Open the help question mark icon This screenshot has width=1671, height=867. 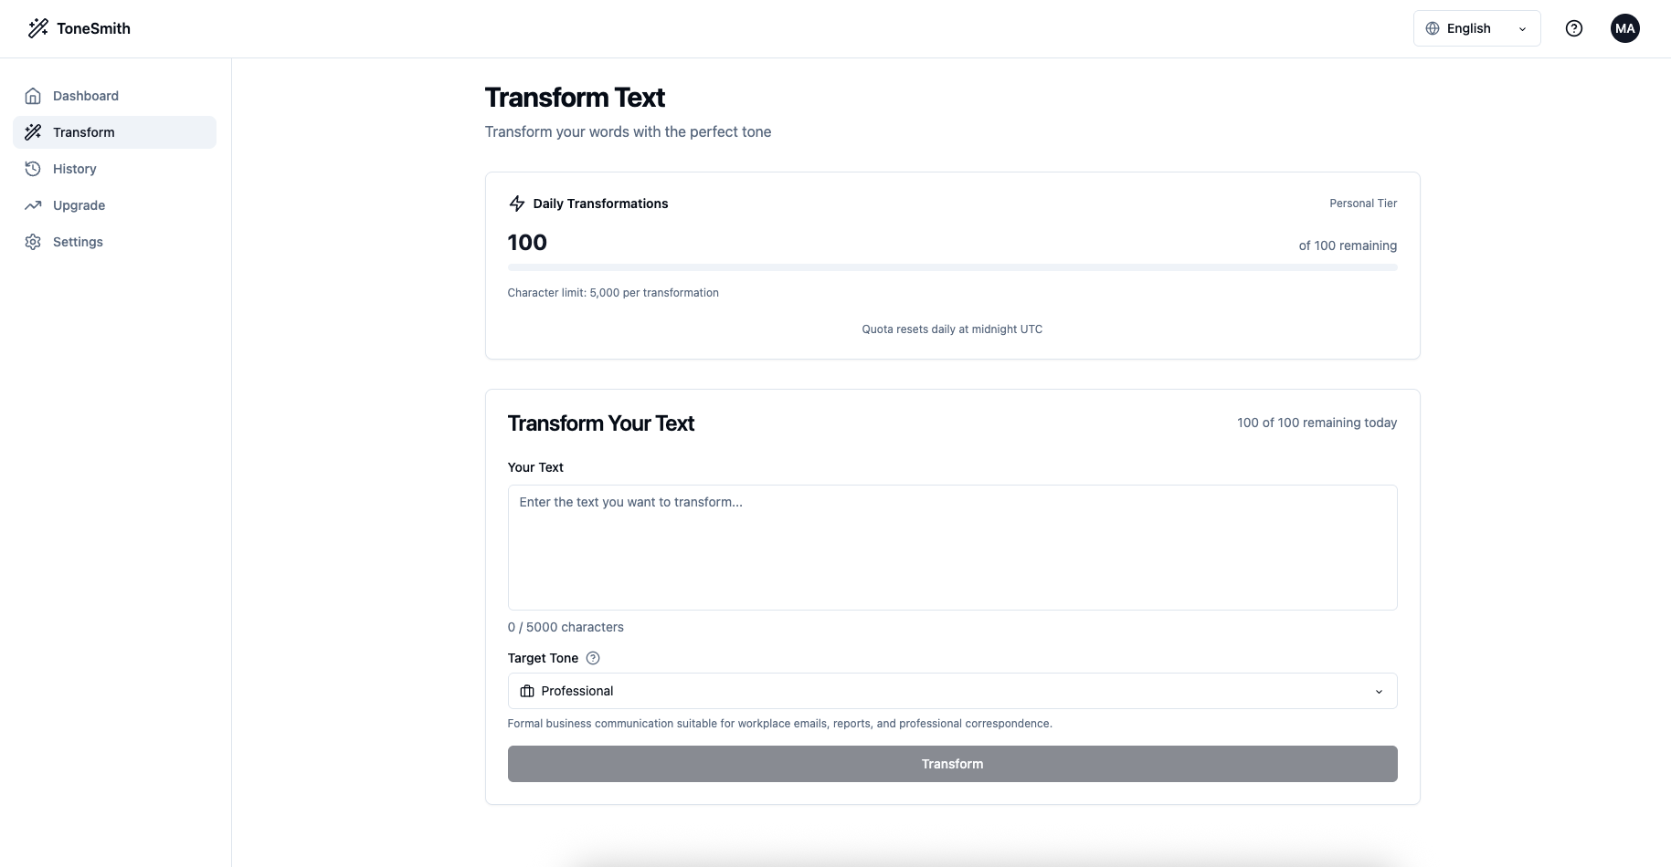[x=1574, y=28]
